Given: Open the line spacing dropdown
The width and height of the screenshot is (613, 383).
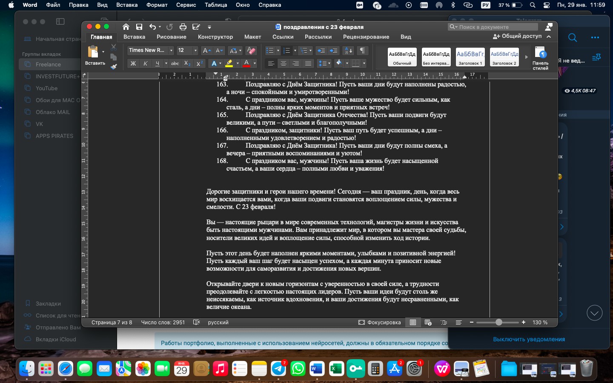Looking at the screenshot, I should click(x=324, y=63).
